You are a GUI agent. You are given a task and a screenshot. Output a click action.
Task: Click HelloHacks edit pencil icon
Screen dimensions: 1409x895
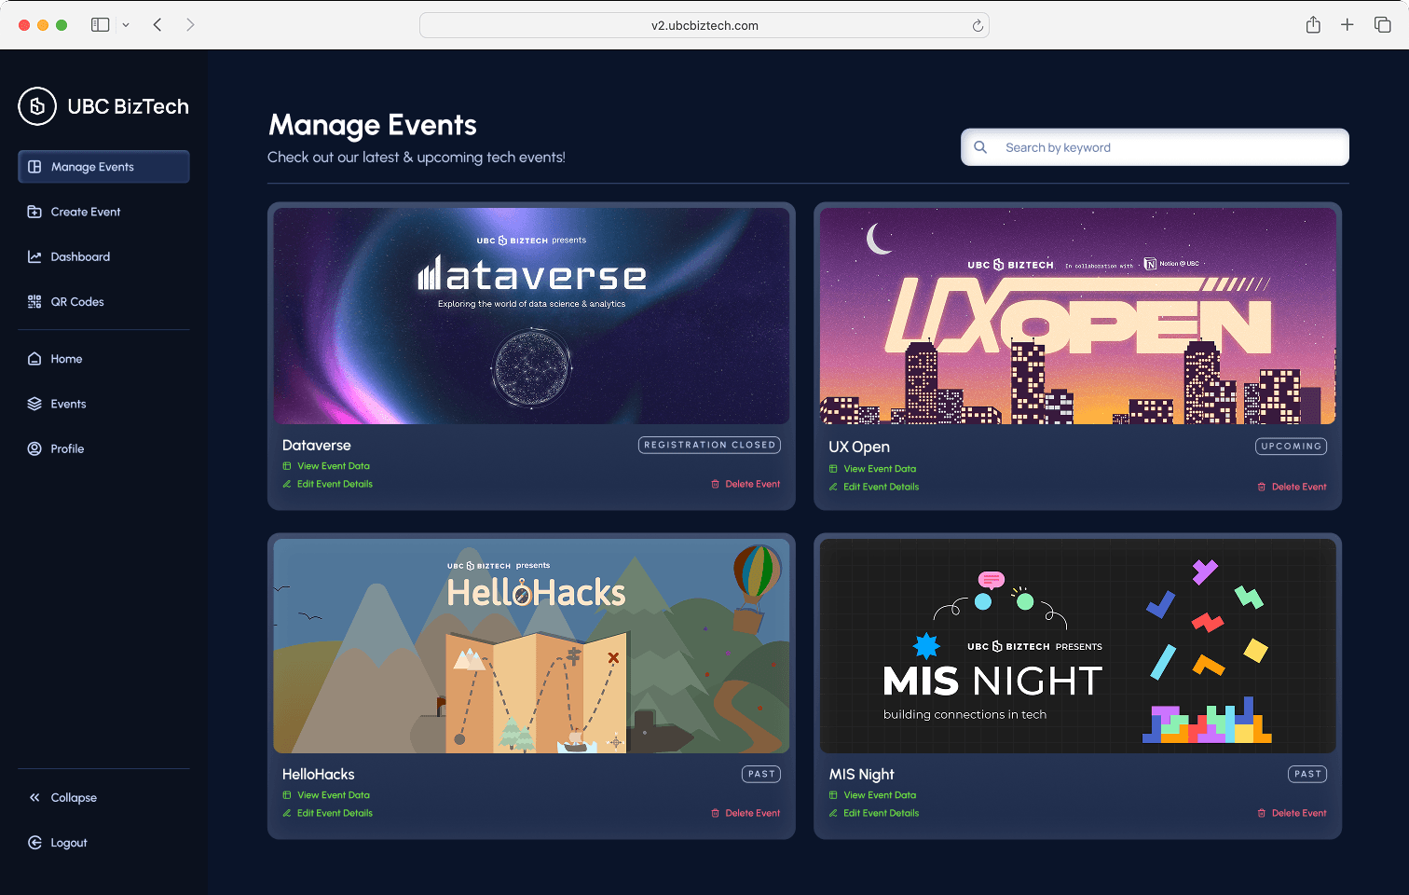[287, 813]
